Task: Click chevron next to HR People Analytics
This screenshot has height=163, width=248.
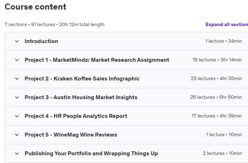Action: (x=17, y=116)
